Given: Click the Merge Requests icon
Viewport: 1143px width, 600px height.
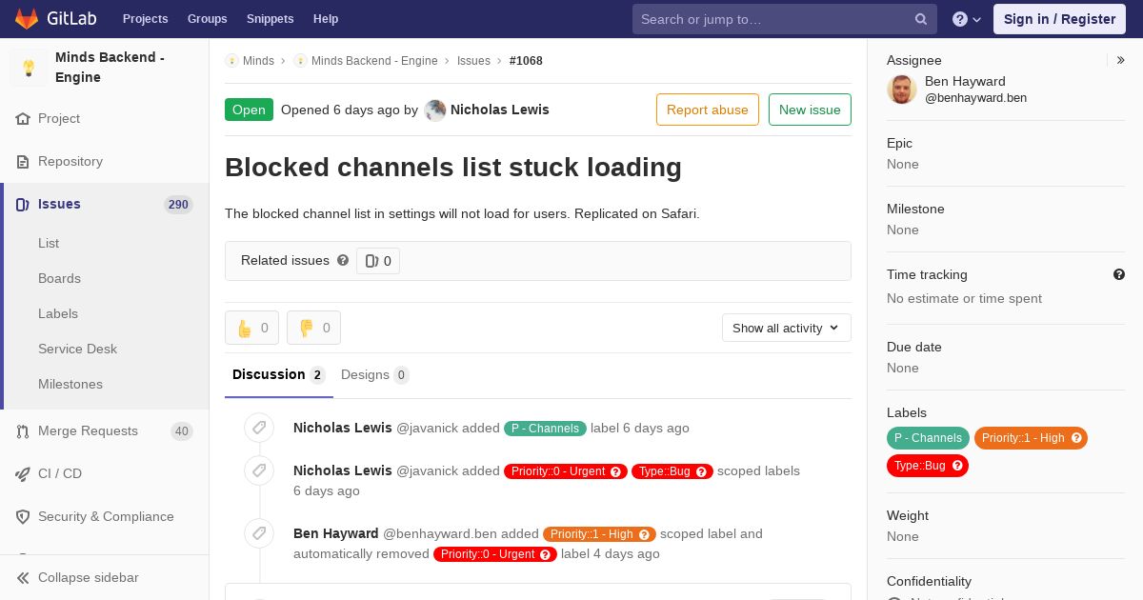Looking at the screenshot, I should coord(23,431).
